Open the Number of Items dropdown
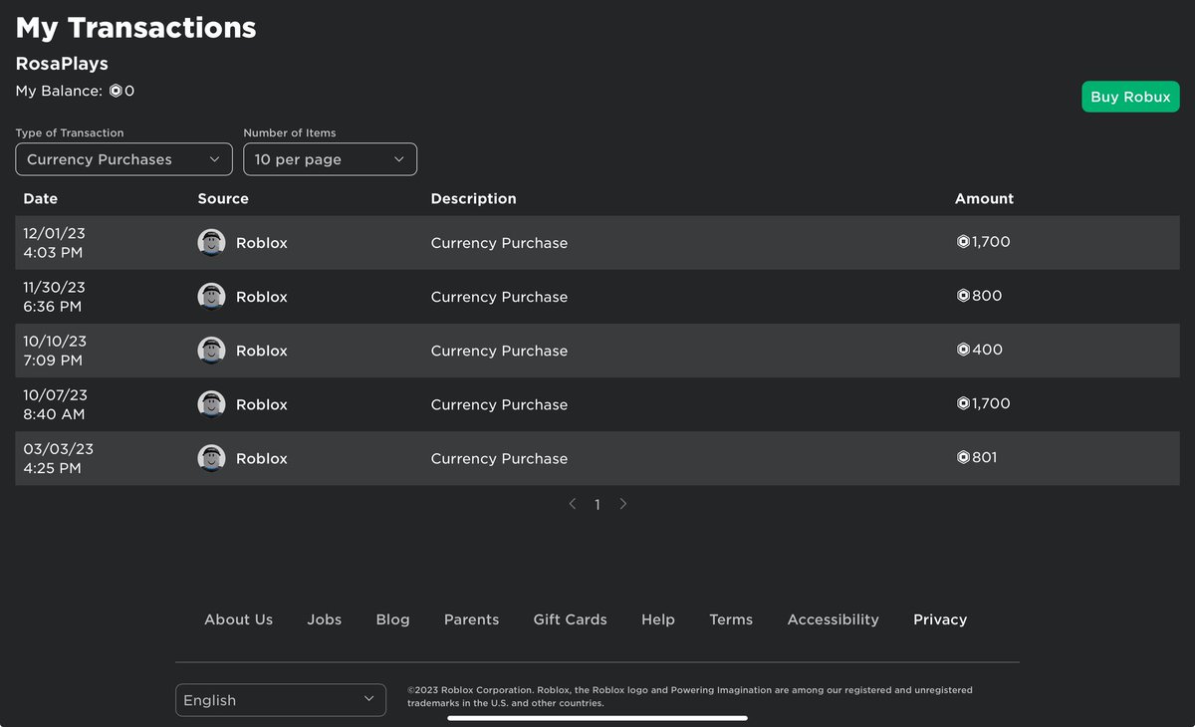The width and height of the screenshot is (1195, 727). [330, 159]
